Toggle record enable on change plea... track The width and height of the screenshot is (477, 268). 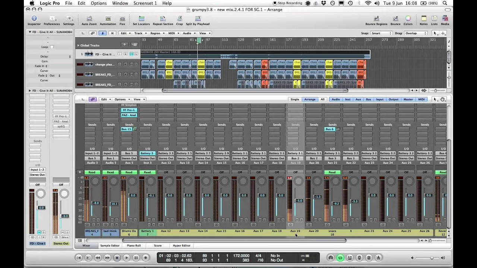125,64
